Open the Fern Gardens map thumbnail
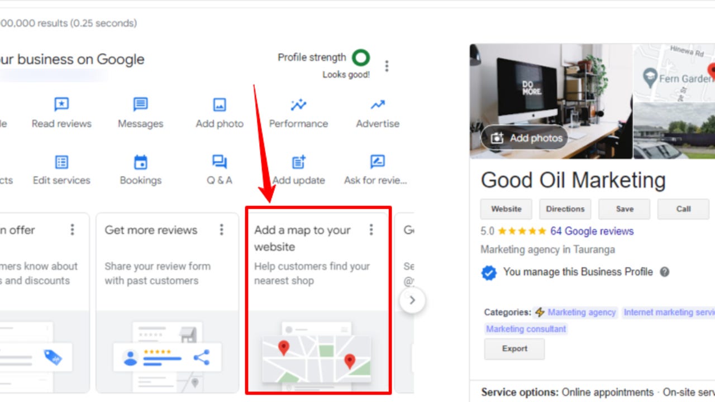Screen dimensions: 715x402 [x=674, y=73]
